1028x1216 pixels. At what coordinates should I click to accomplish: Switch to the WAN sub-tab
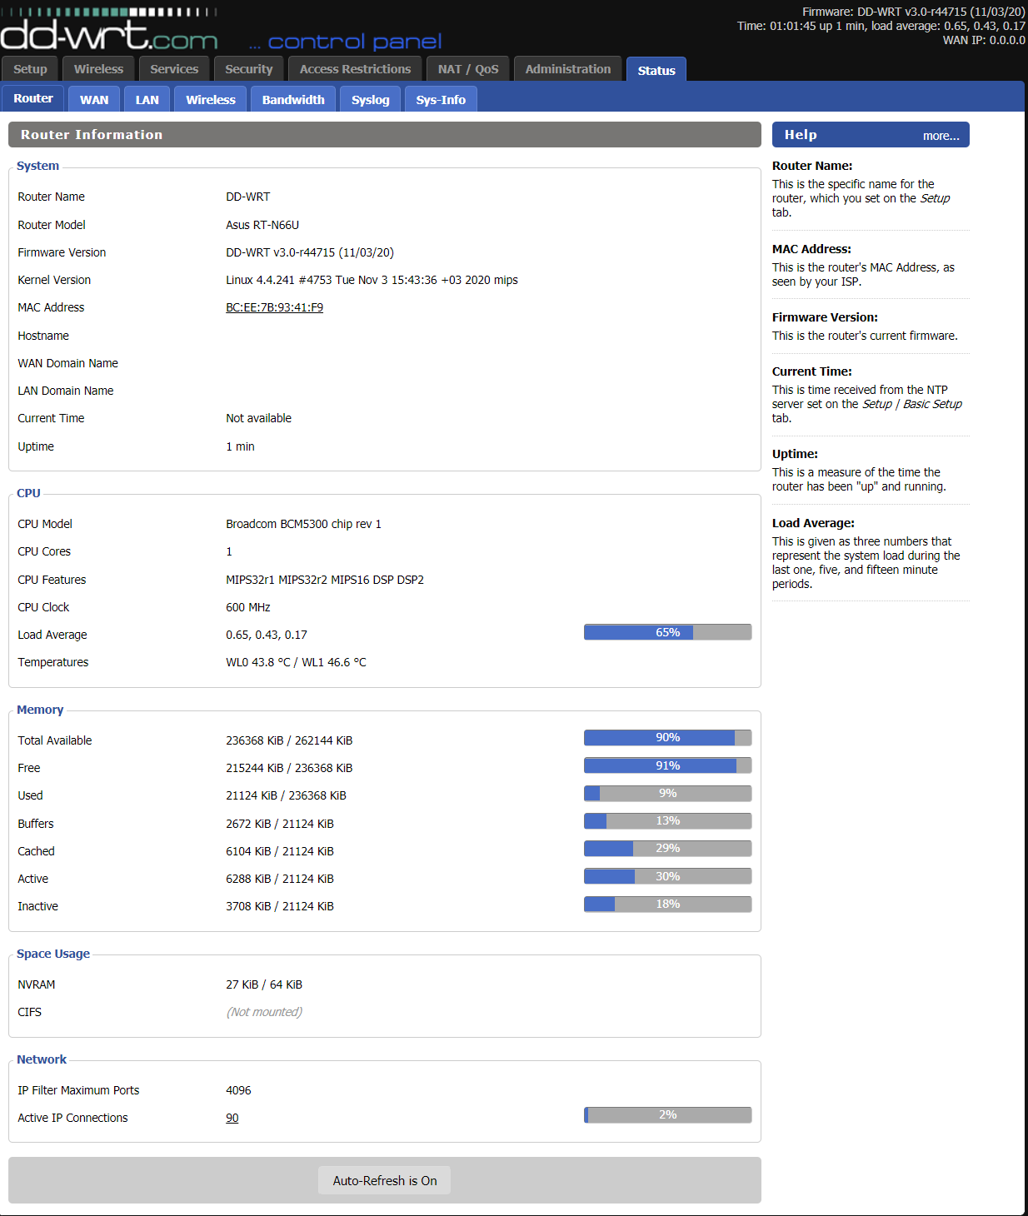(x=94, y=99)
